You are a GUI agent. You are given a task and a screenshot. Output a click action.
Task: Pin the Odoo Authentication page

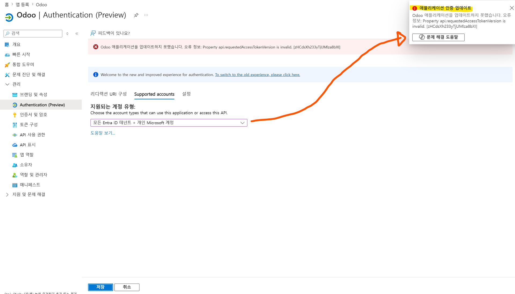tap(136, 15)
